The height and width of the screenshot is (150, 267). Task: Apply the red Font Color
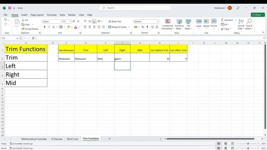point(76,27)
